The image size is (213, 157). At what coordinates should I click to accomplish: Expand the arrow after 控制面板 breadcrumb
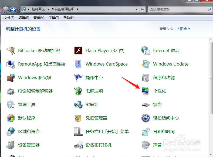coord(48,9)
